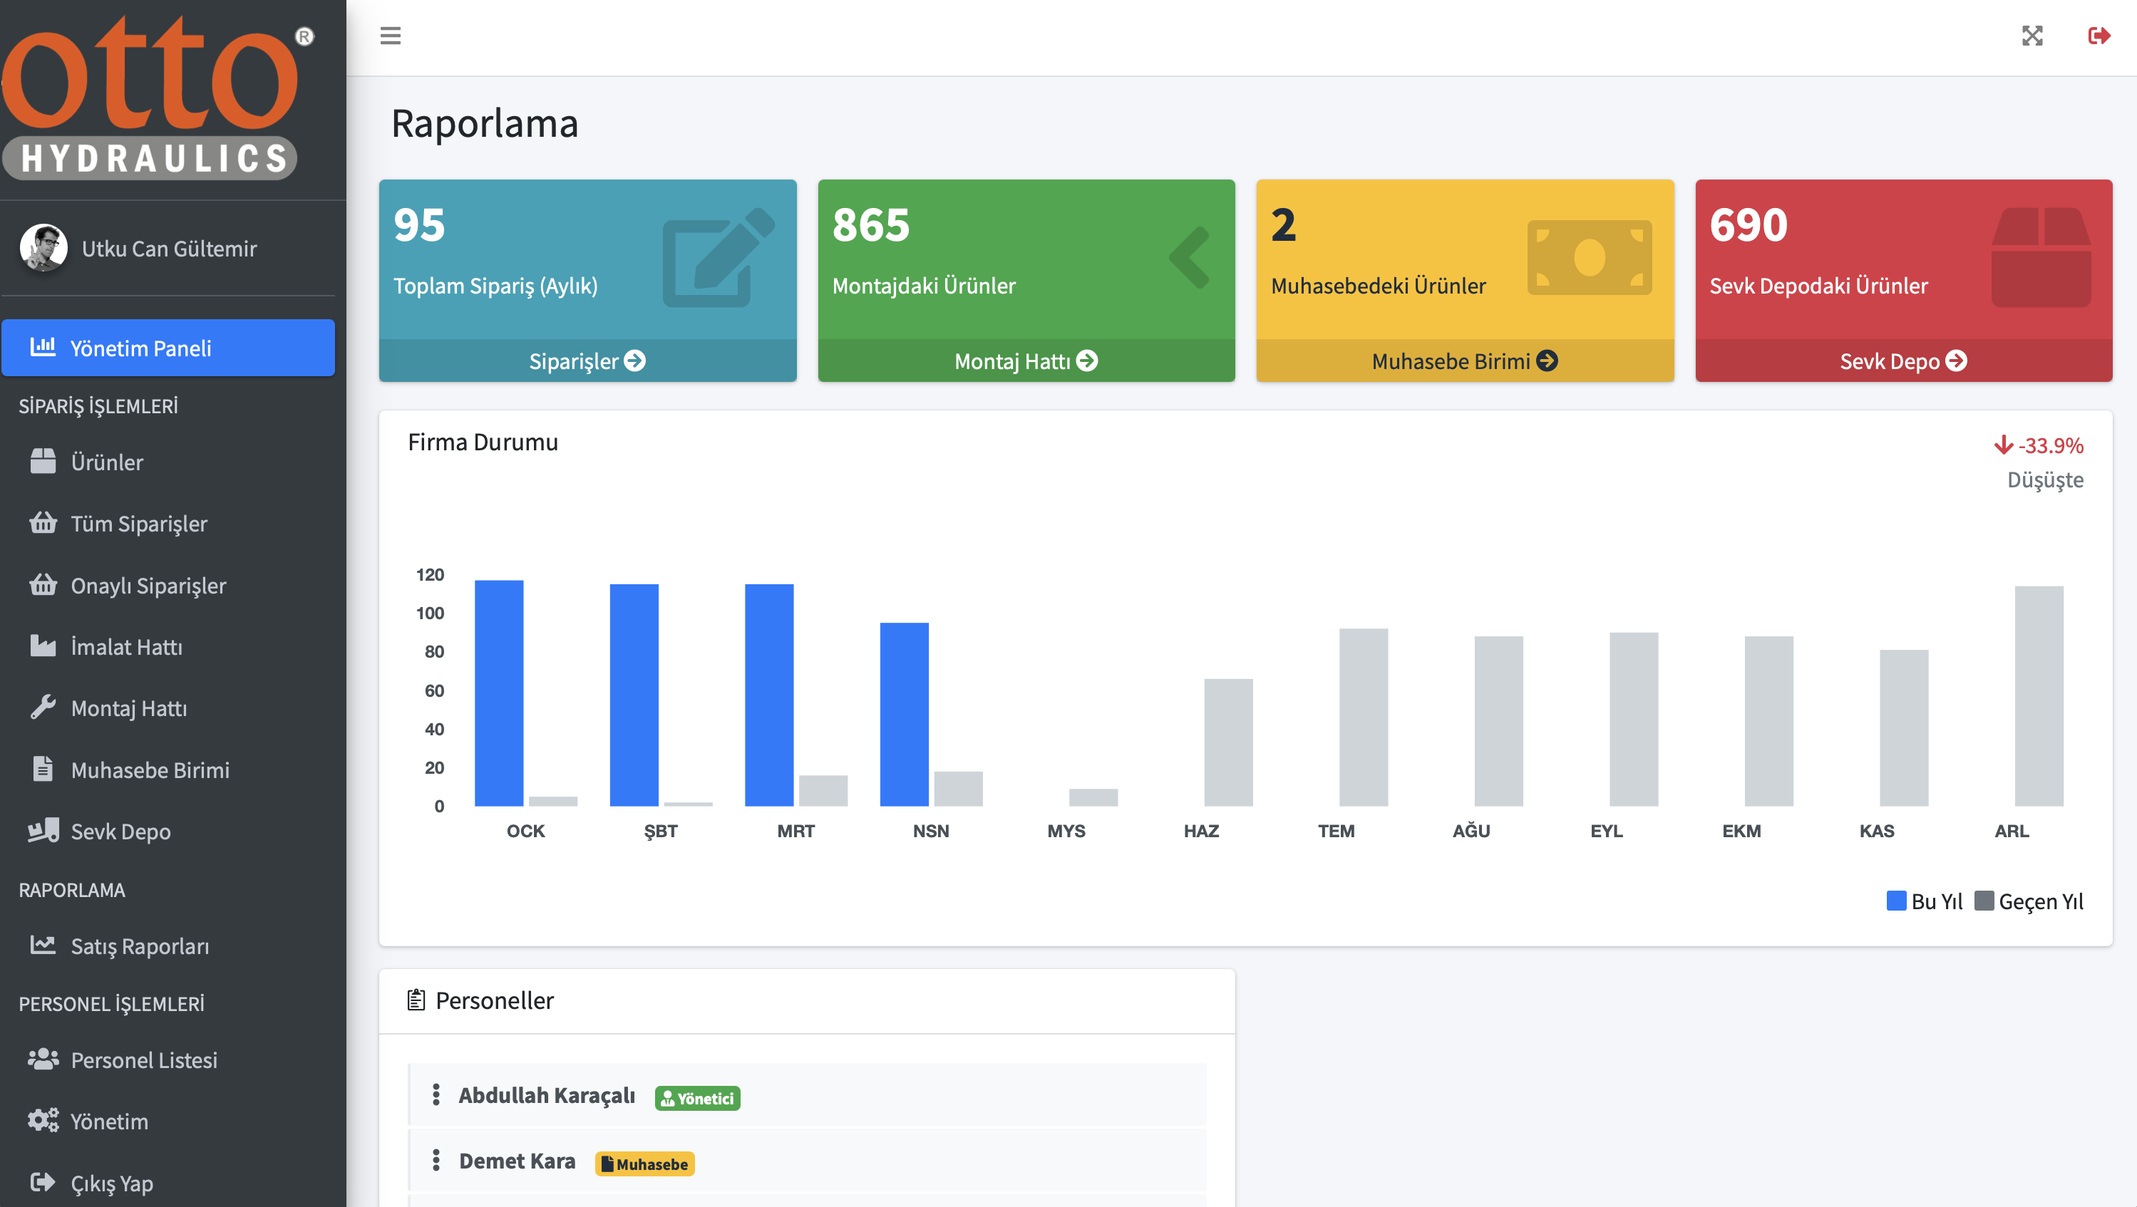Viewport: 2137px width, 1207px height.
Task: Click the money bill icon on accounting card
Action: tap(1589, 258)
